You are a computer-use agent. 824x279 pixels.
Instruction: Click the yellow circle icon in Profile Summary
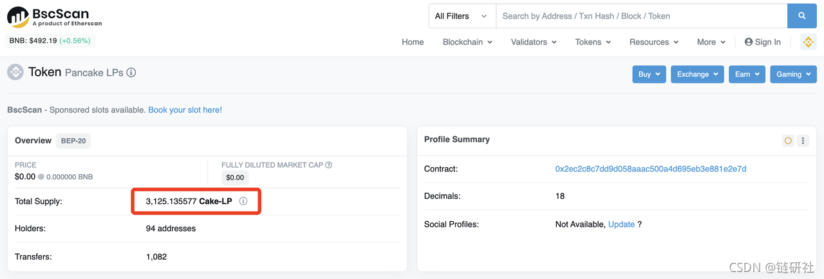pos(788,140)
